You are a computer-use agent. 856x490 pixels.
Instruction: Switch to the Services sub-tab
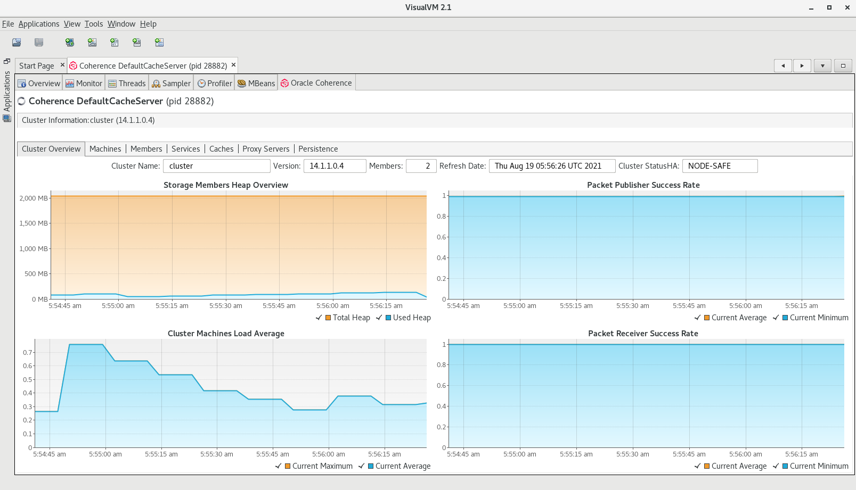point(186,149)
